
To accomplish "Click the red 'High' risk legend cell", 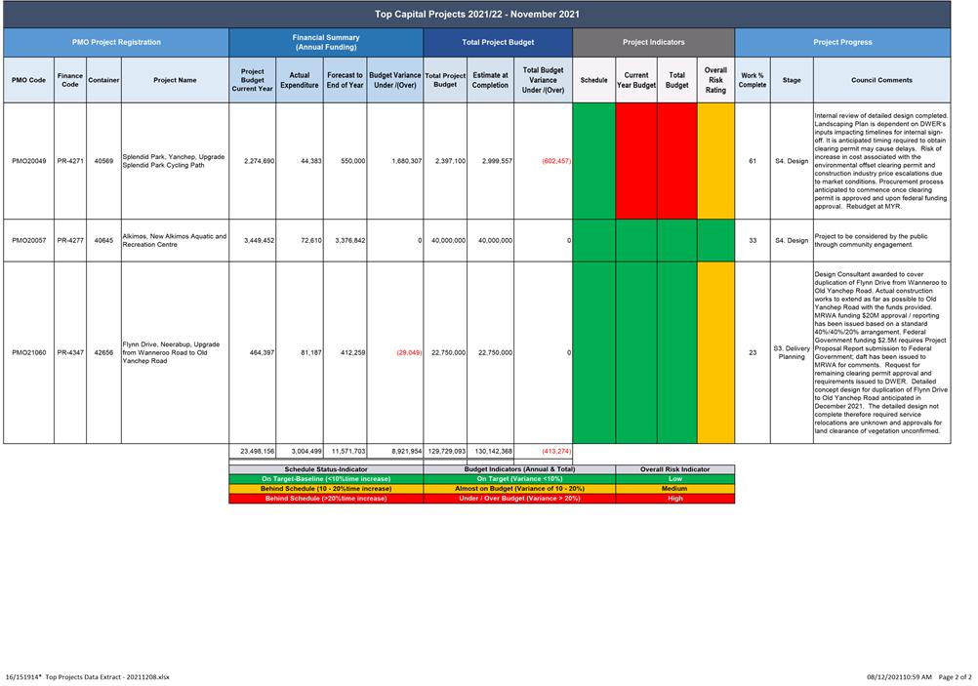I will click(x=675, y=499).
